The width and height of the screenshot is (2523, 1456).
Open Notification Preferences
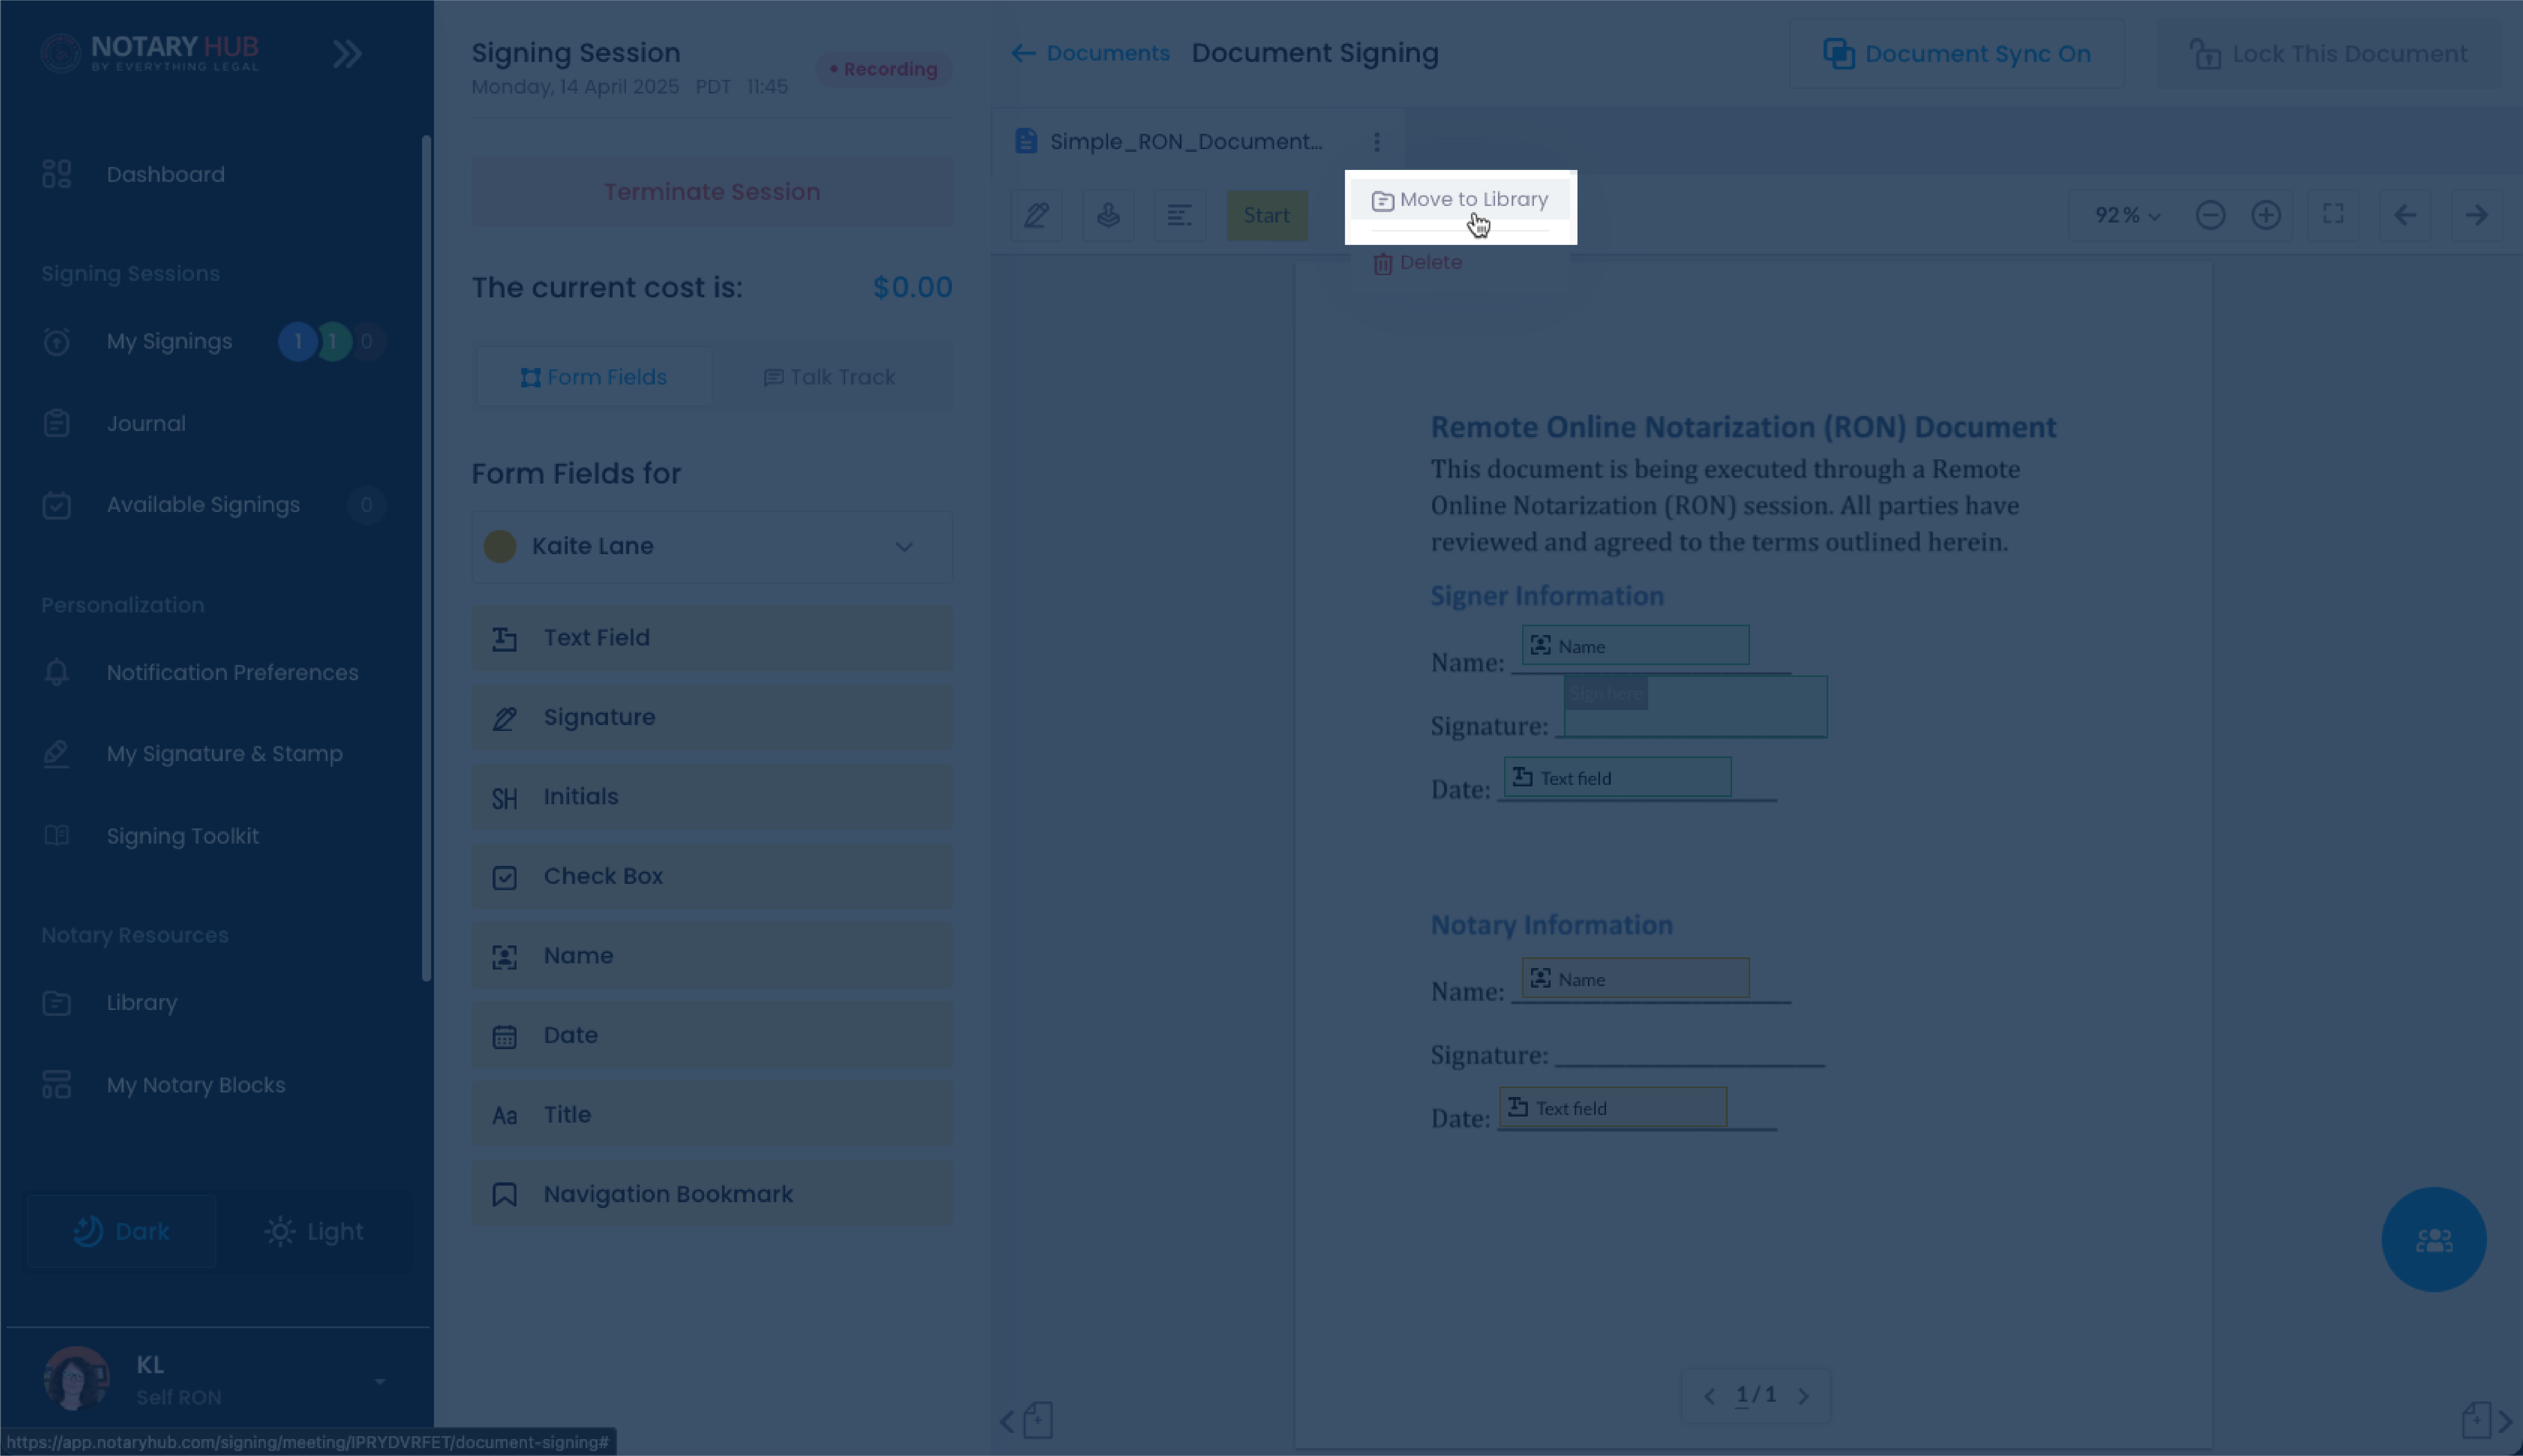(x=232, y=673)
